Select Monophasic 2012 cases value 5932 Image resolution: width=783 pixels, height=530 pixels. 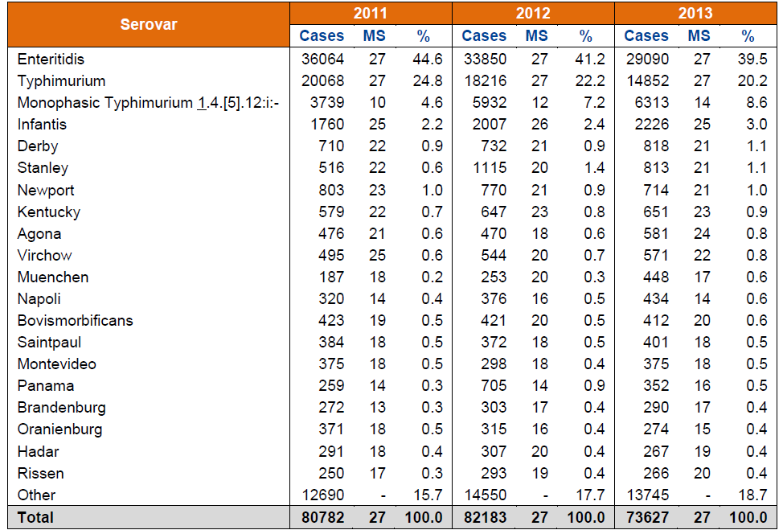(490, 102)
